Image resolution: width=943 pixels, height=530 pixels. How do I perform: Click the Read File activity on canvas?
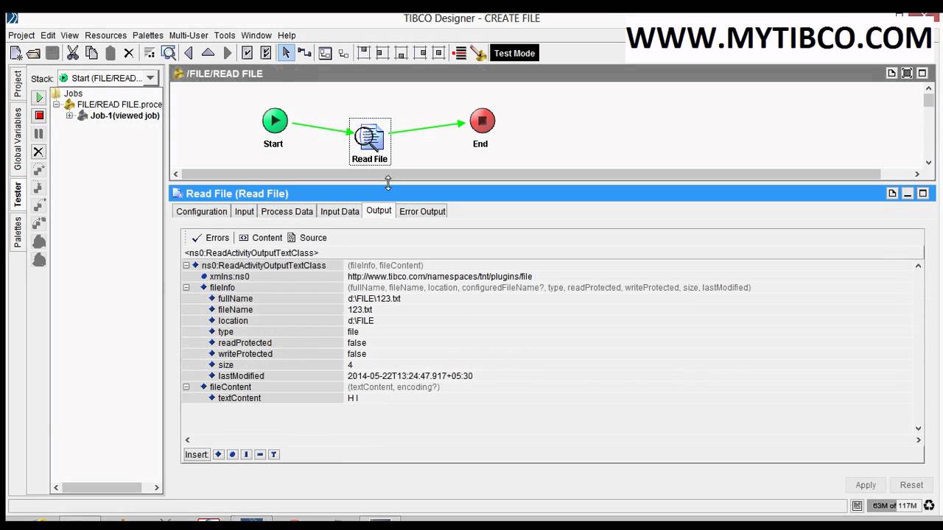(x=370, y=142)
